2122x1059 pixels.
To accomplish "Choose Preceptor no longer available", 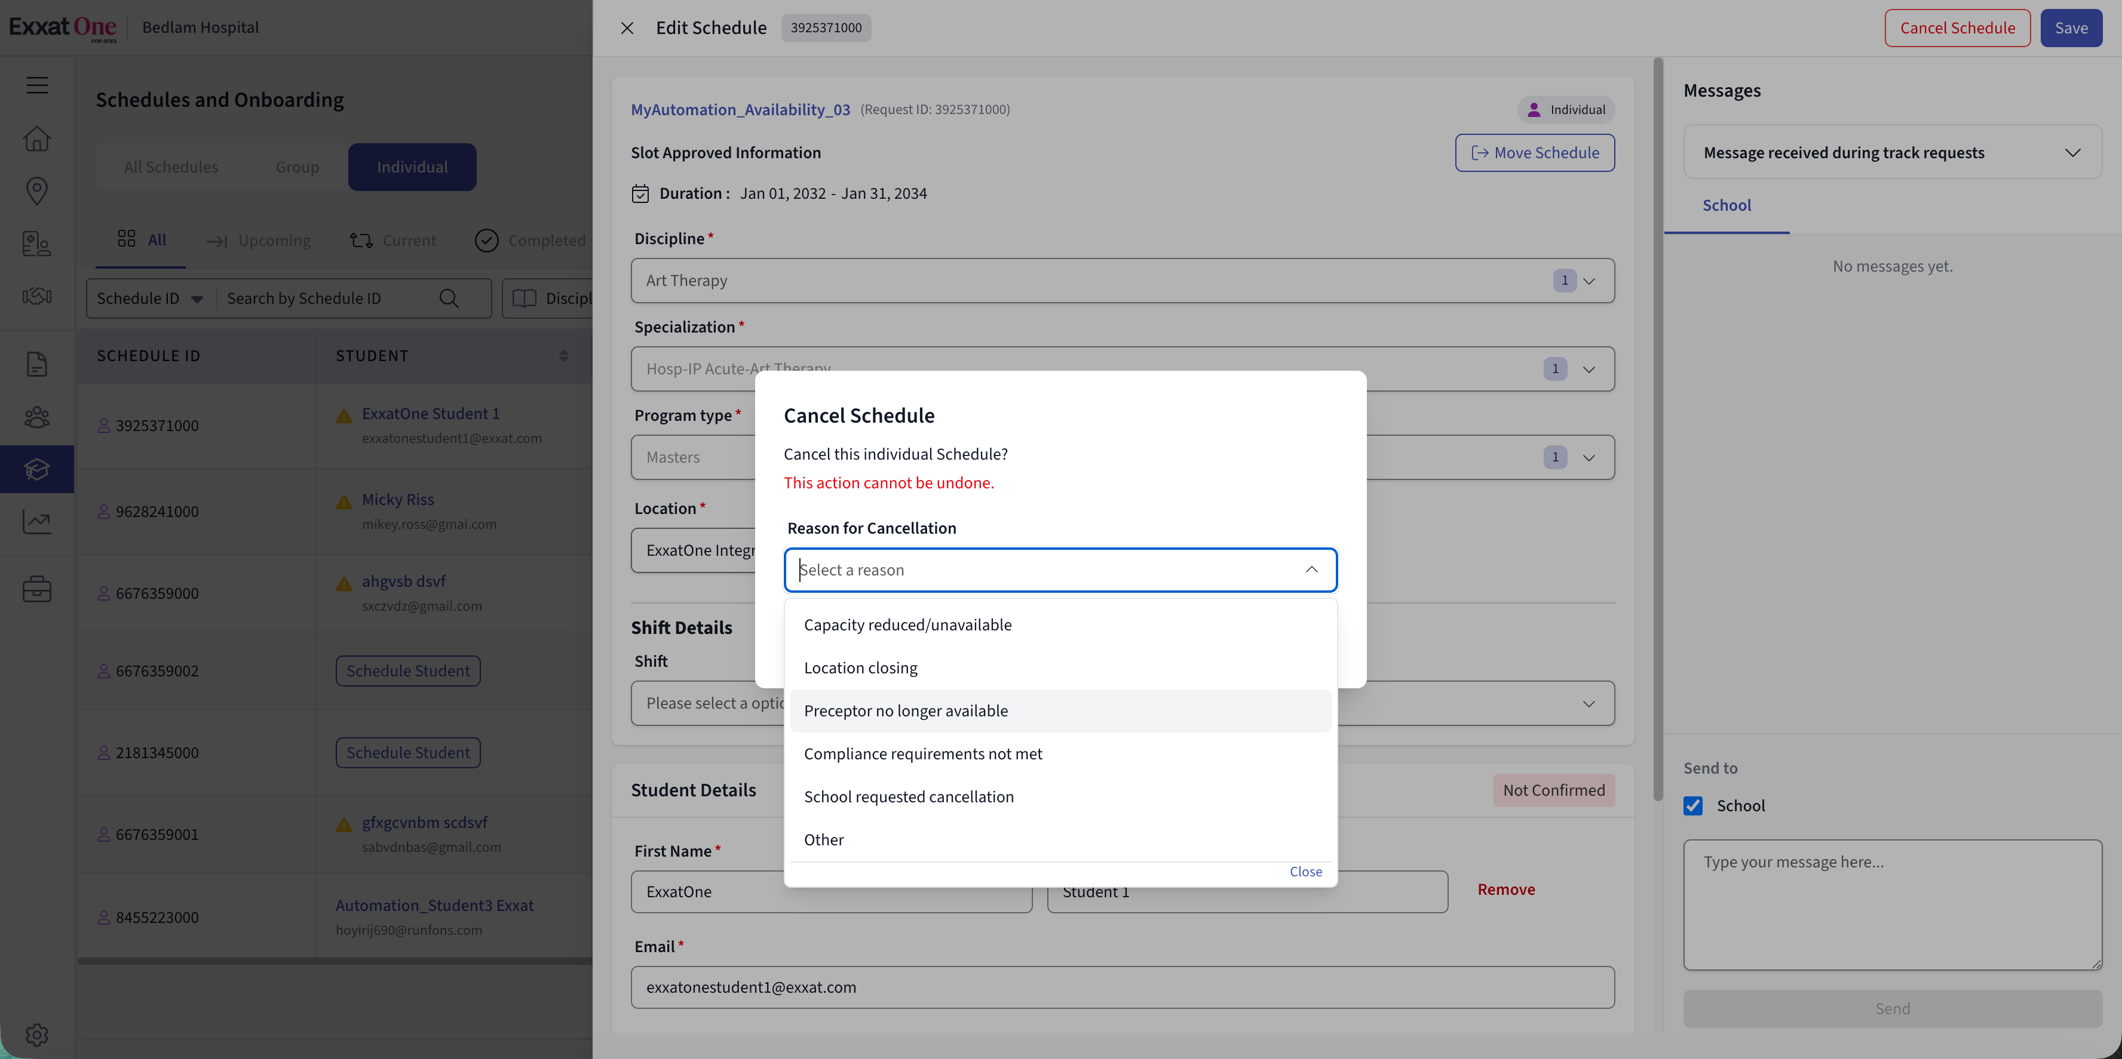I will pos(1060,710).
